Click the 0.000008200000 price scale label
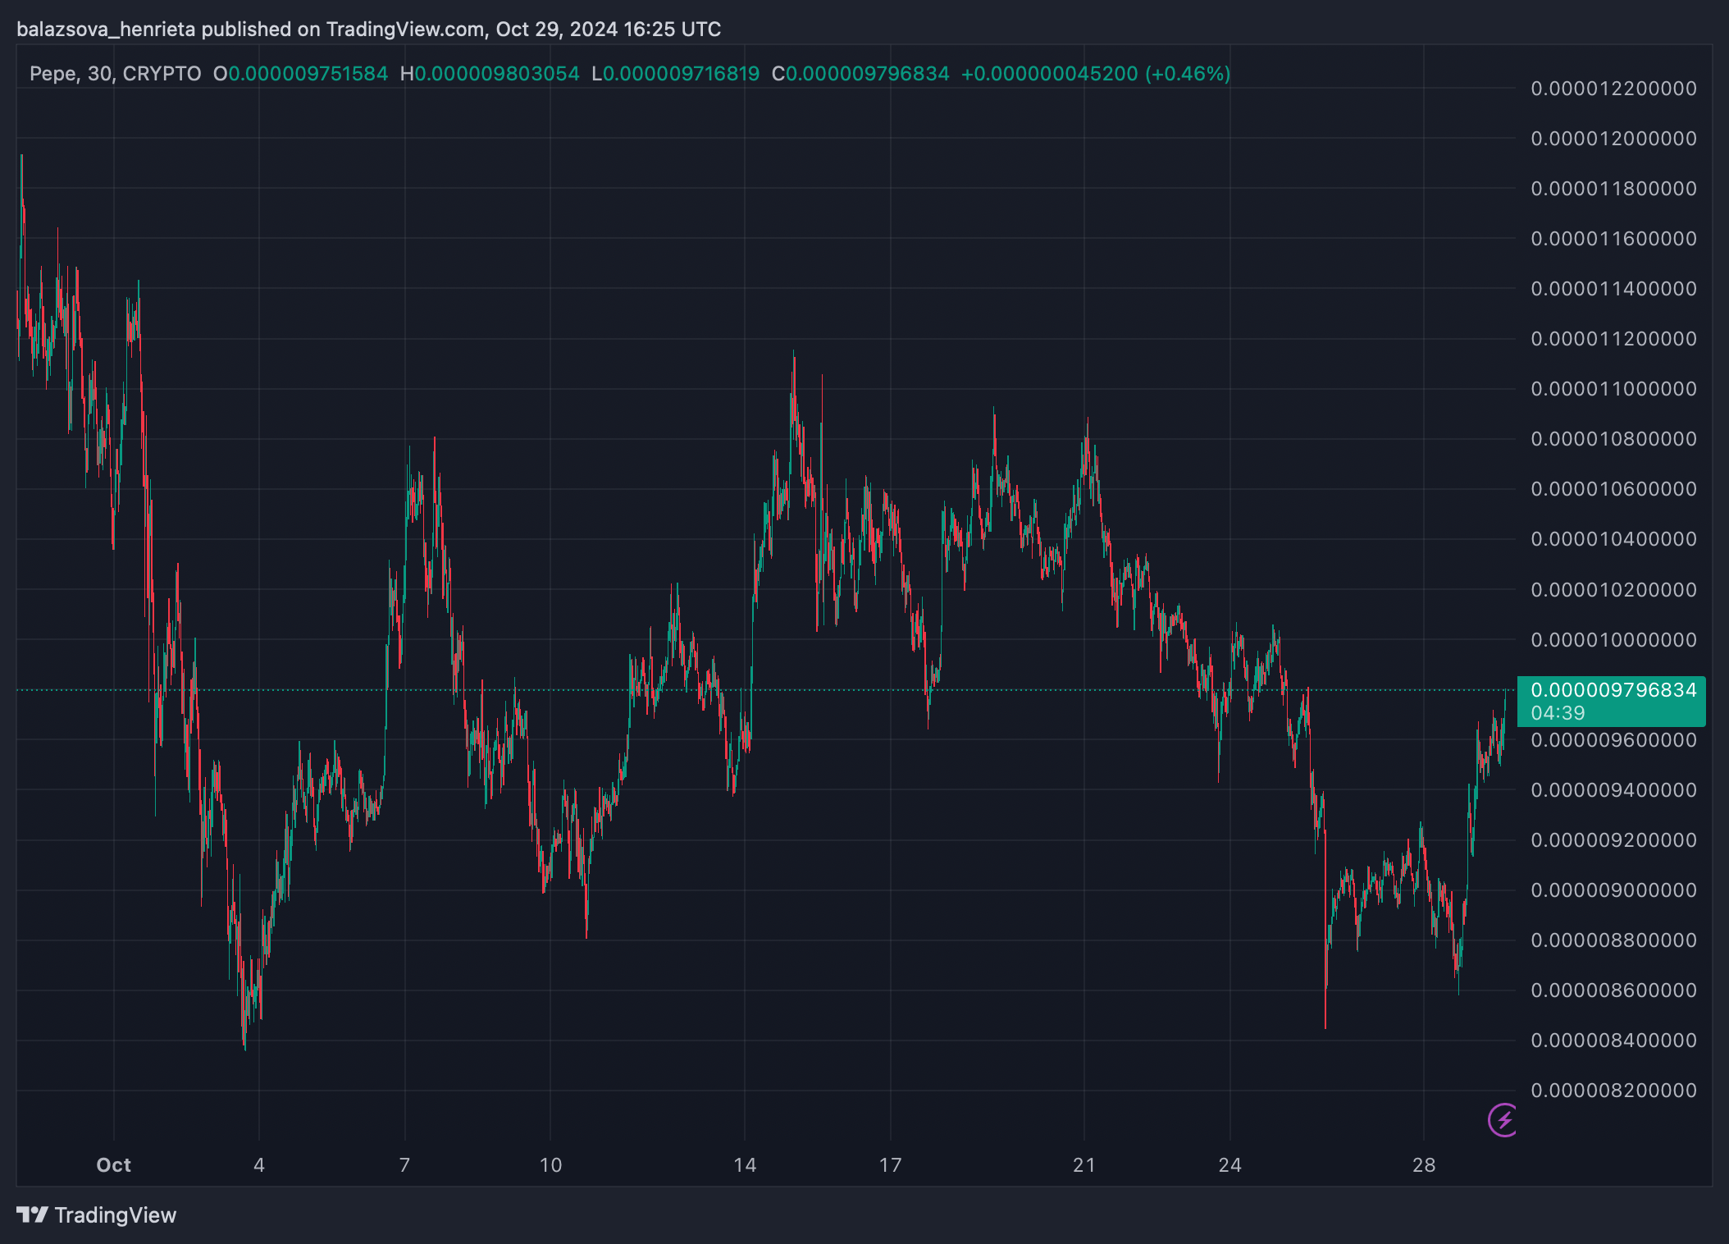1729x1244 pixels. pyautogui.click(x=1613, y=1091)
